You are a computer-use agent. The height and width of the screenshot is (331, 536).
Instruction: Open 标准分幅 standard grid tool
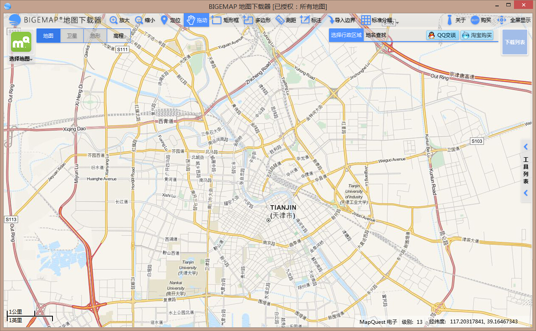[377, 20]
